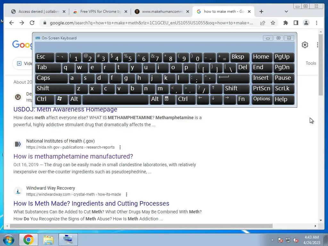Open USDOJ Meth Awareness Homepage link
The height and width of the screenshot is (246, 328).
65,109
